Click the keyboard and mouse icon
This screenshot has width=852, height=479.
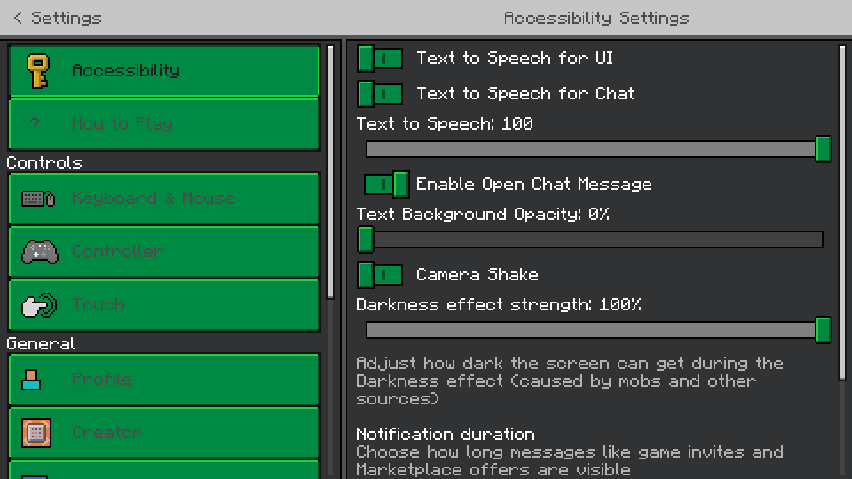pos(38,199)
